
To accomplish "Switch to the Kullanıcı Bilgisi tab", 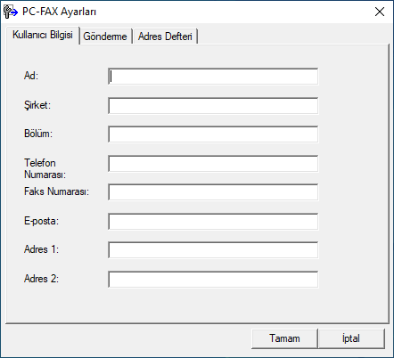I will (x=43, y=35).
